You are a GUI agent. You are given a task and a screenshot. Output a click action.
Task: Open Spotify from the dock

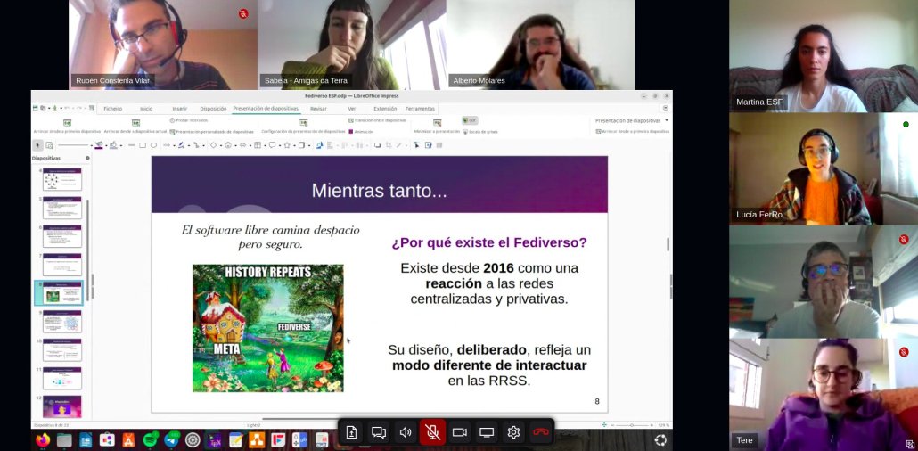point(150,439)
